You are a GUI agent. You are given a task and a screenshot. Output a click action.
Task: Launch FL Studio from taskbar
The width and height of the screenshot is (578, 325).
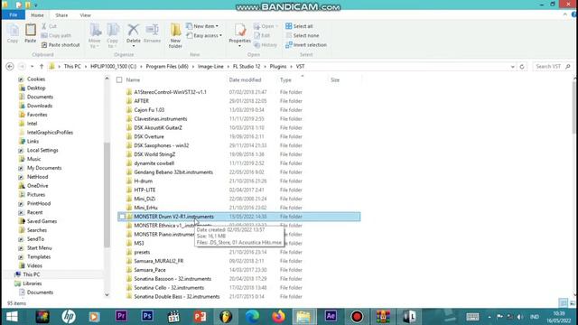pos(226,316)
